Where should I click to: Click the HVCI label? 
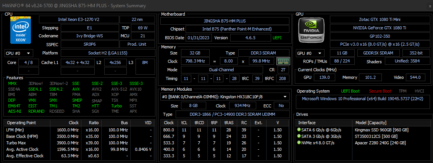[x=419, y=91]
